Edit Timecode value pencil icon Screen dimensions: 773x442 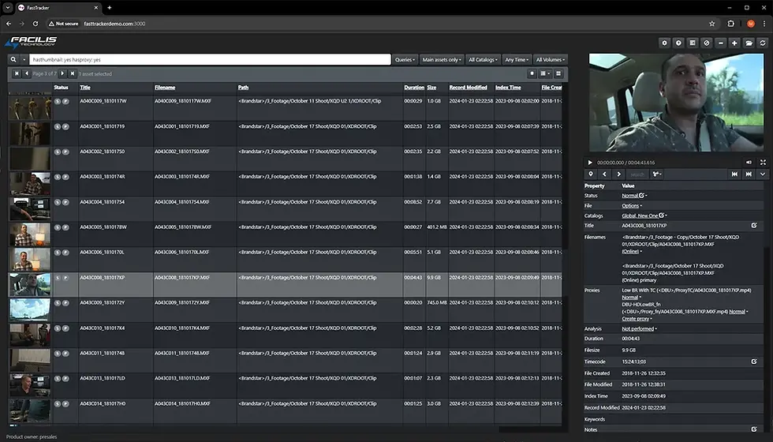(754, 361)
